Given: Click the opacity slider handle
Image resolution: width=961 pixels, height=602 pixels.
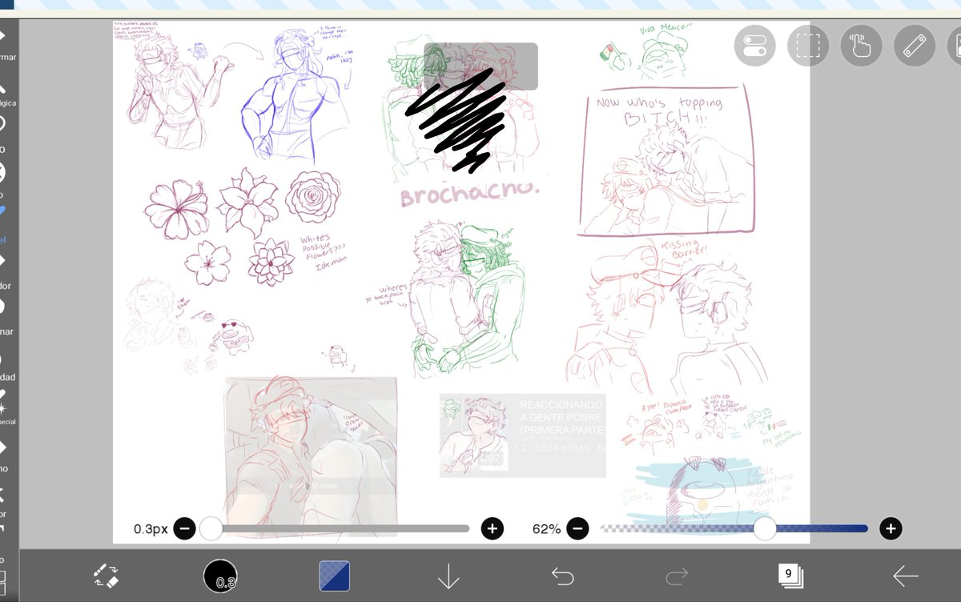Looking at the screenshot, I should coord(765,528).
